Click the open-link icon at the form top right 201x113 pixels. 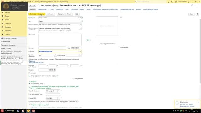pos(192,5)
